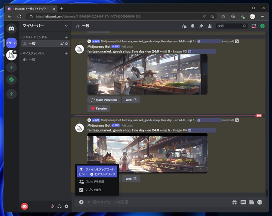Viewport: 272px width, 216px height.
Task: Open Discord direct messages home icon
Action: tap(12, 29)
